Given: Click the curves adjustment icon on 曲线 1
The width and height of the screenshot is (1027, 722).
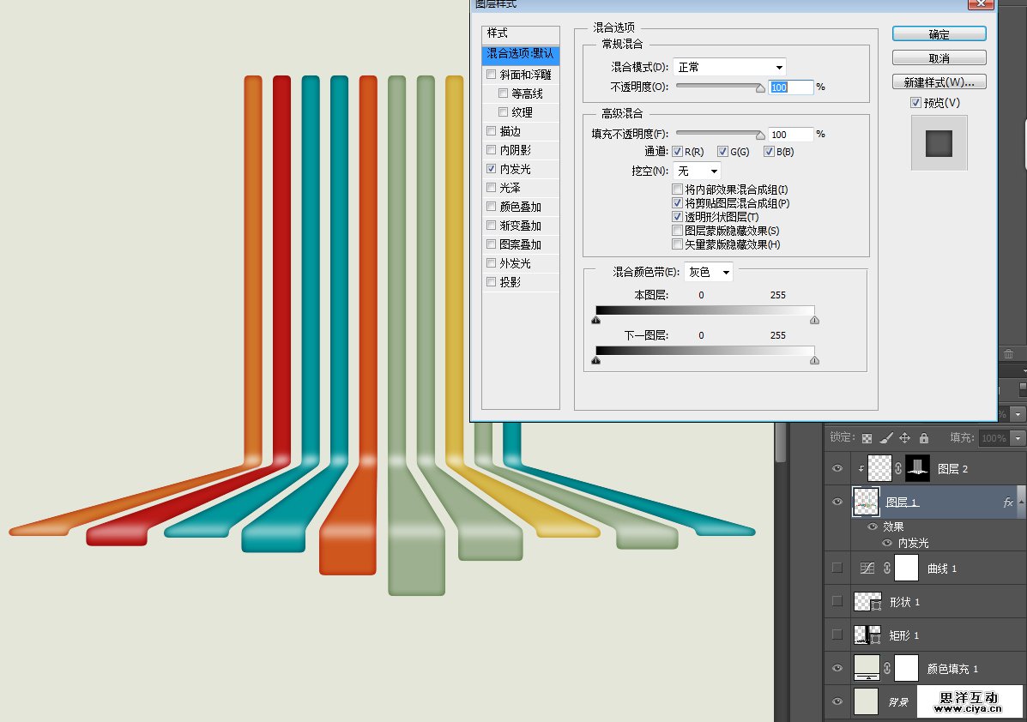Looking at the screenshot, I should 867,568.
